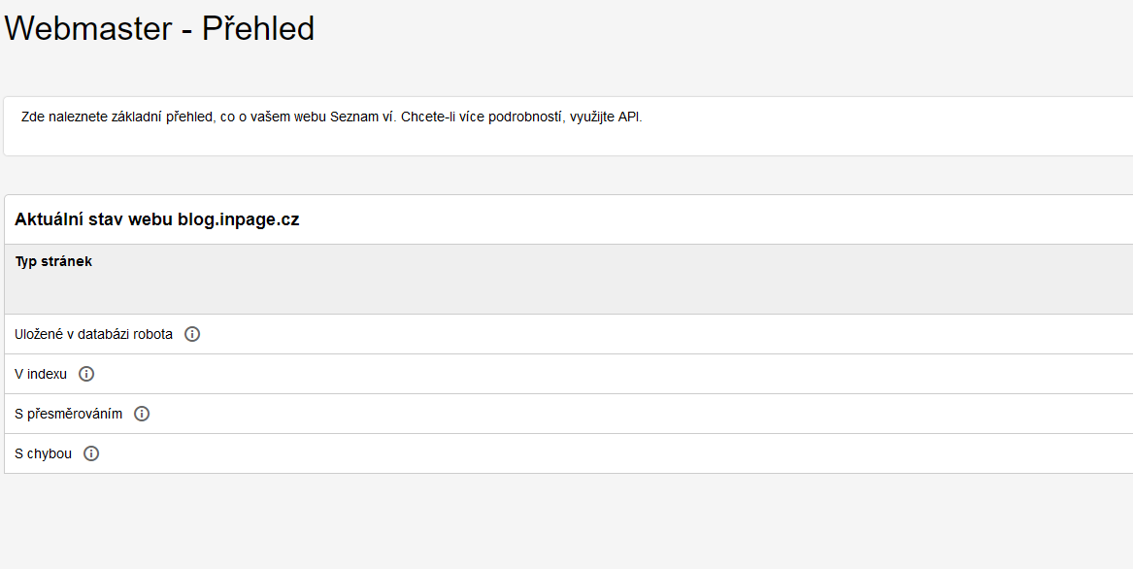Screen dimensions: 1133x569
Task: Click the word využijte in the intro text
Action: [x=592, y=117]
